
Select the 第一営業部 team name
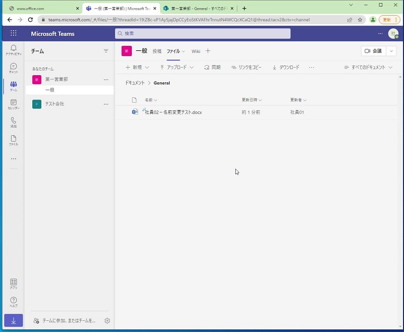click(x=57, y=80)
